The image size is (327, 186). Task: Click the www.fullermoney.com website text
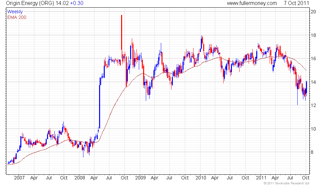click(x=252, y=3)
